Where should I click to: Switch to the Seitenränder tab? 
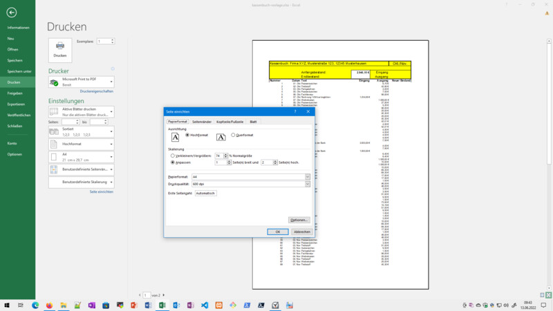tap(202, 122)
